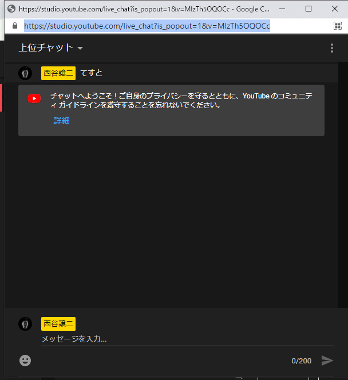
Task: Open the chat options three-dot menu
Action: click(x=332, y=48)
